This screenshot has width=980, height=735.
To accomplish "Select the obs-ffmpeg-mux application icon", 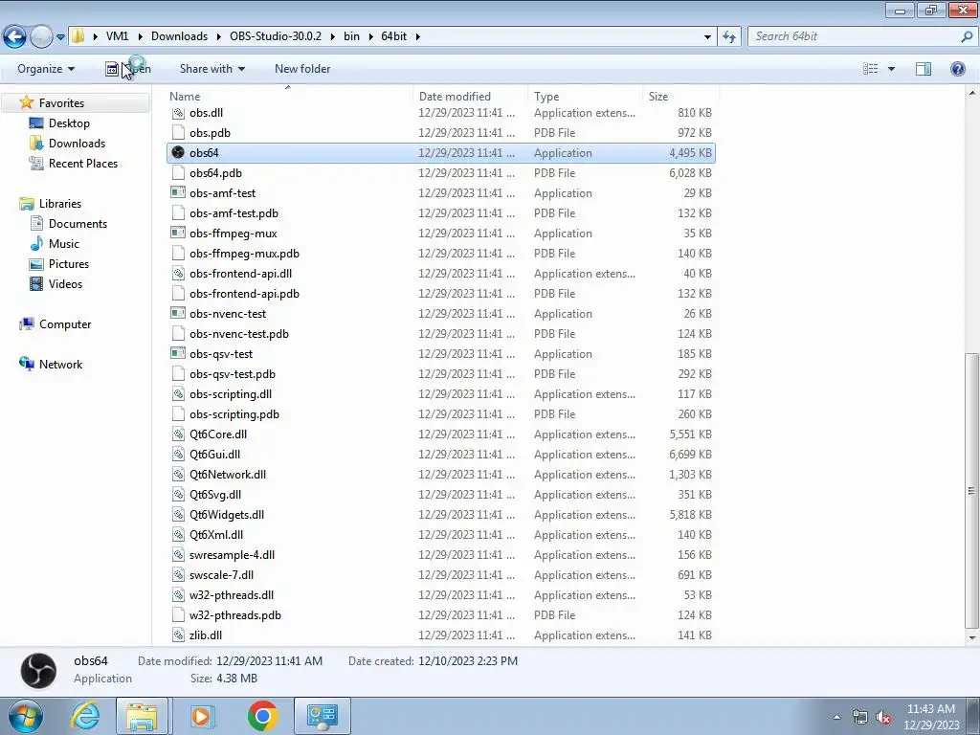I will click(x=177, y=234).
